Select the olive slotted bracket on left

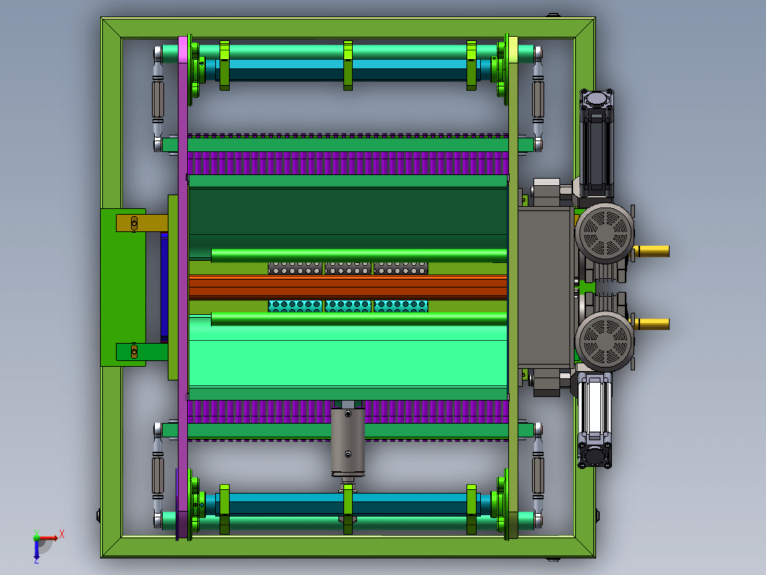[x=142, y=223]
